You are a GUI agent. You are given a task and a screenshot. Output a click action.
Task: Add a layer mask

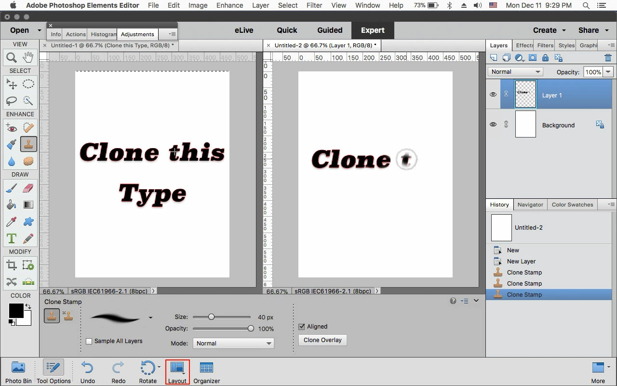point(533,58)
